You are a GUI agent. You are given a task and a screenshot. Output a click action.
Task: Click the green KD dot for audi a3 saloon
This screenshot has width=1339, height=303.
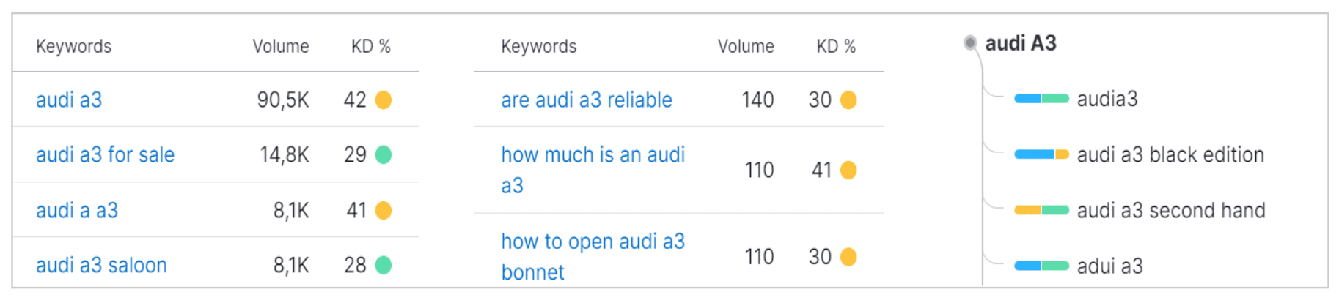coord(383,265)
